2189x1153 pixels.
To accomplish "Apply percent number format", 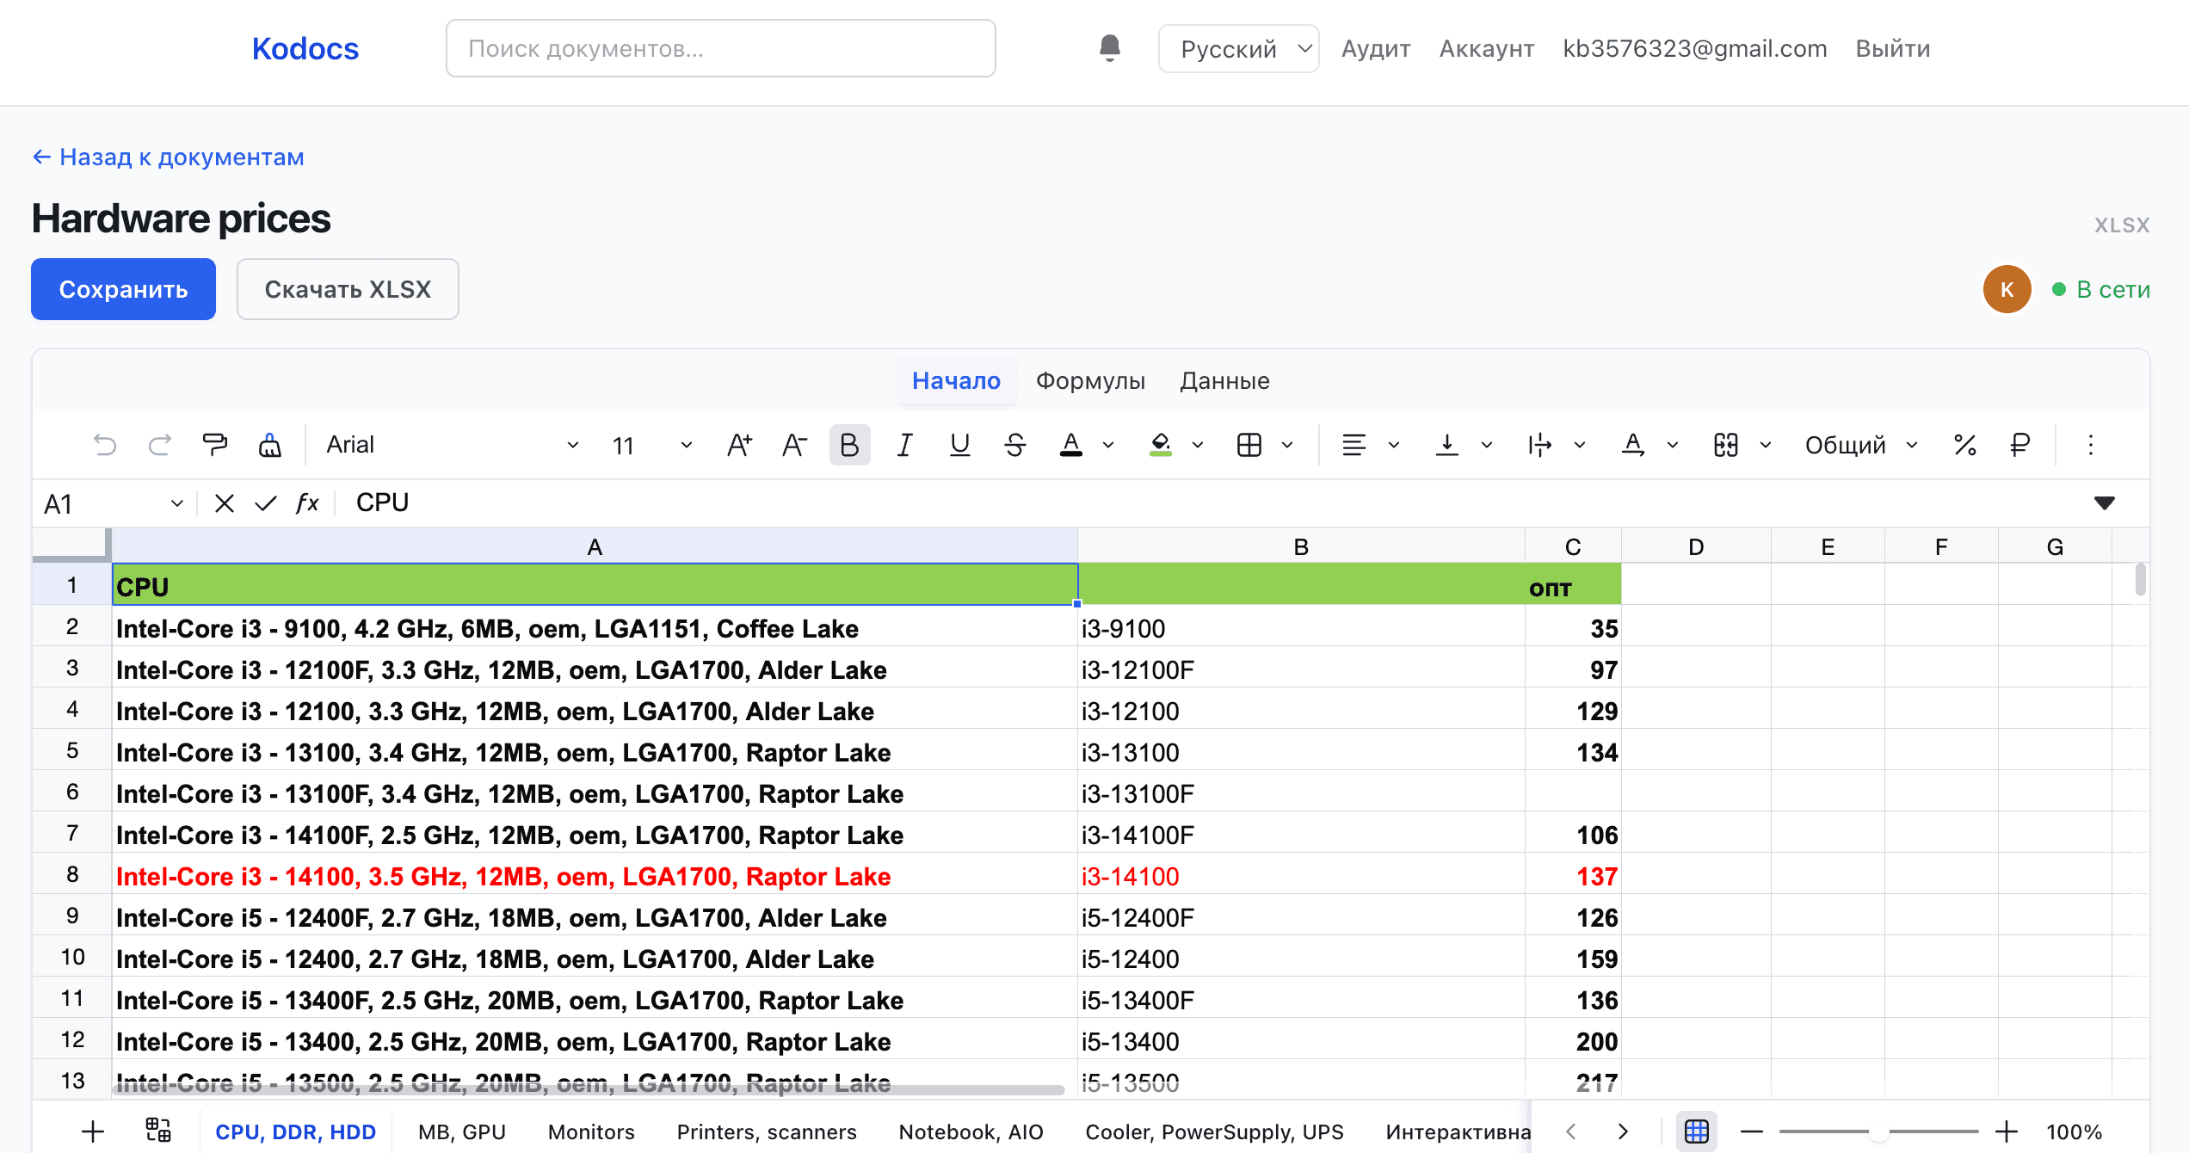I will point(1965,445).
